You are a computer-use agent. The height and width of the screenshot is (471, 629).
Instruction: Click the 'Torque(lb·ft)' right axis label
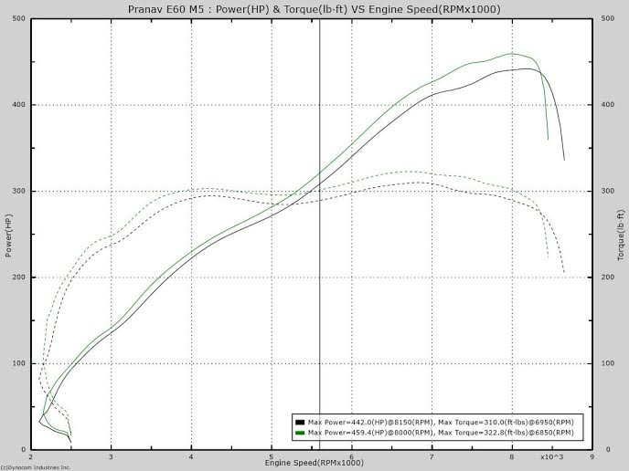point(621,235)
